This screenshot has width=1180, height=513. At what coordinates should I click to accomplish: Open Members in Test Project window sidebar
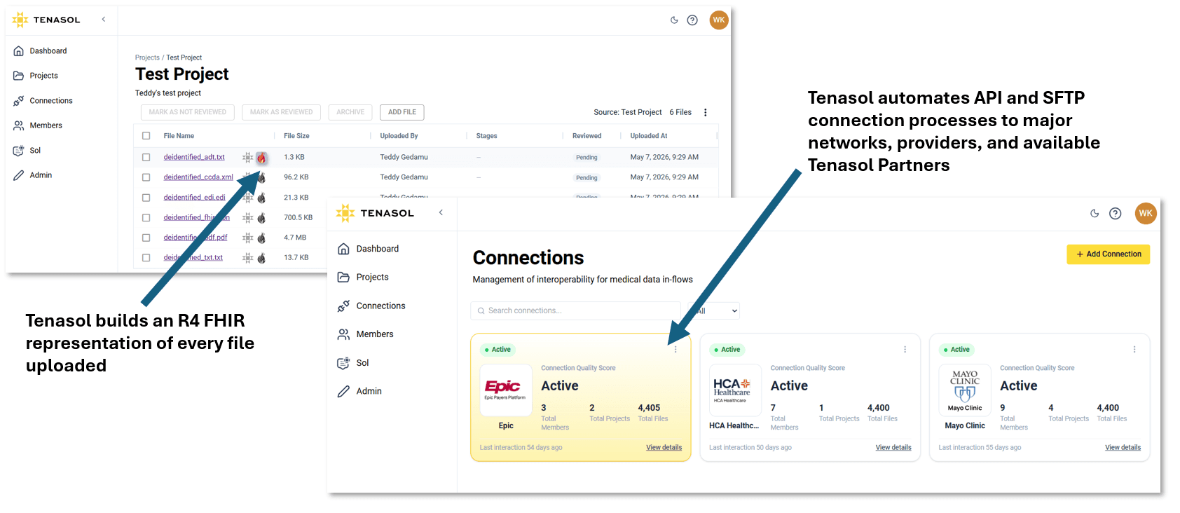[x=38, y=125]
